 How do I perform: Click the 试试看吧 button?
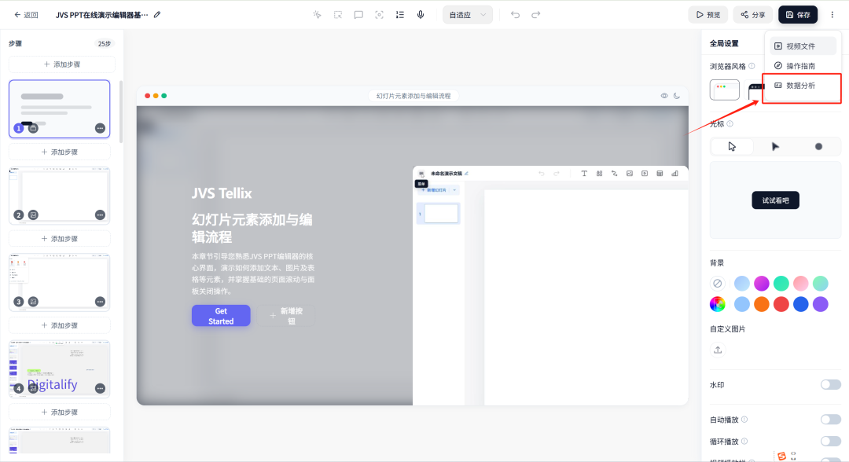775,200
